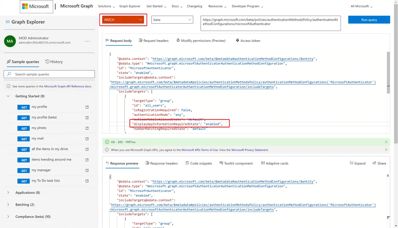398x228 pixels.
Task: Click the Run query button
Action: click(369, 20)
